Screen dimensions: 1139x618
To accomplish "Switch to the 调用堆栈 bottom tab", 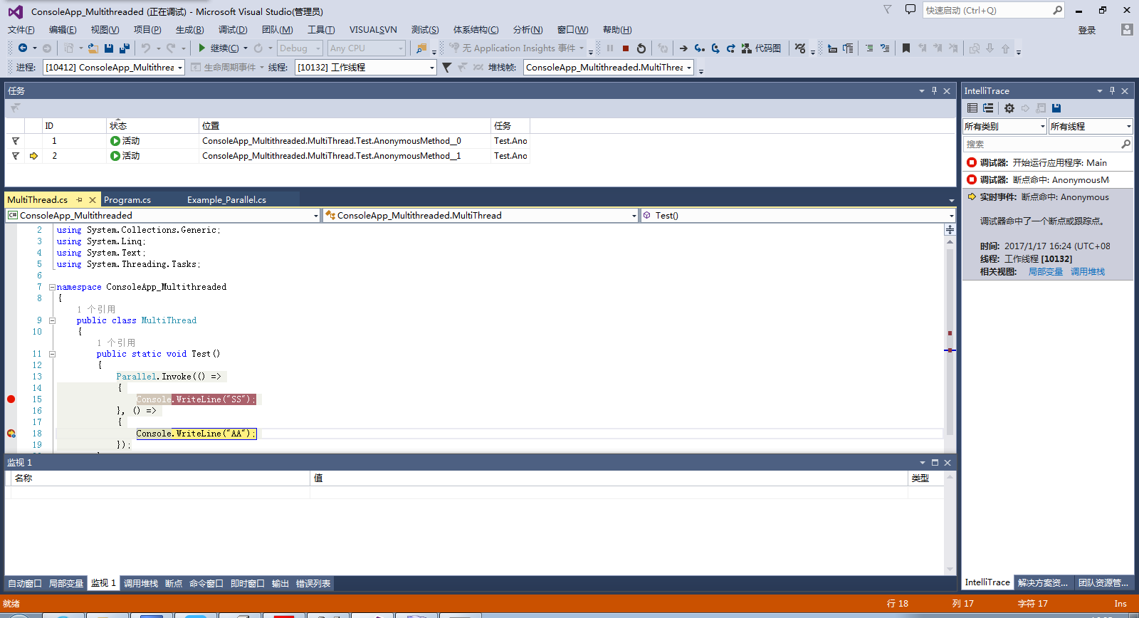I will 141,583.
